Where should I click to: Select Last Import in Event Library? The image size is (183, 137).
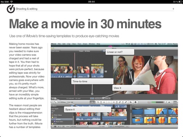pyautogui.click(x=55, y=108)
